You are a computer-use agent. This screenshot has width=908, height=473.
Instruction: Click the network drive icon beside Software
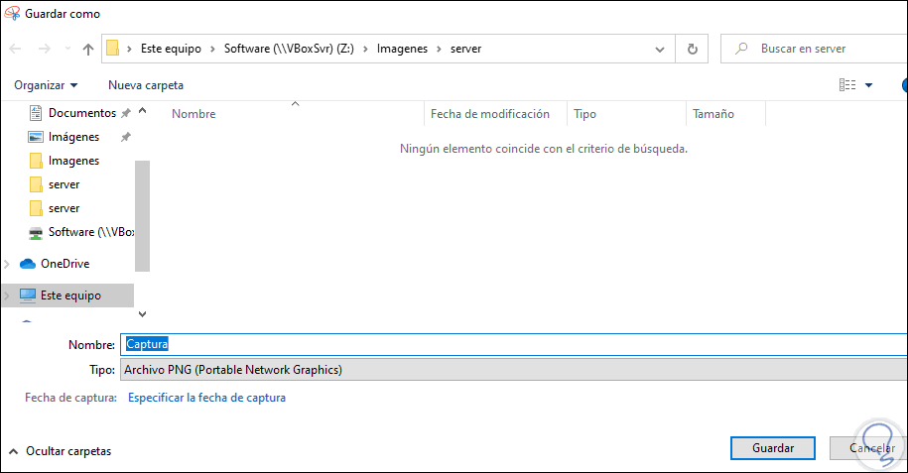[36, 233]
